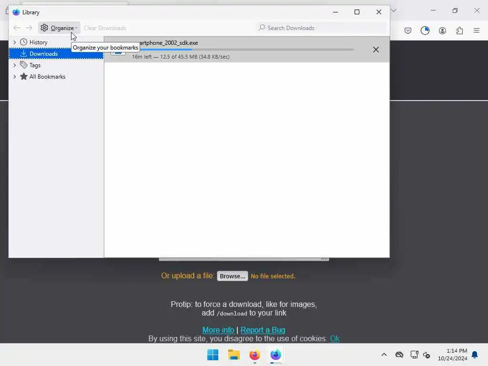Open the Windows Start menu
488x366 pixels.
(x=213, y=355)
